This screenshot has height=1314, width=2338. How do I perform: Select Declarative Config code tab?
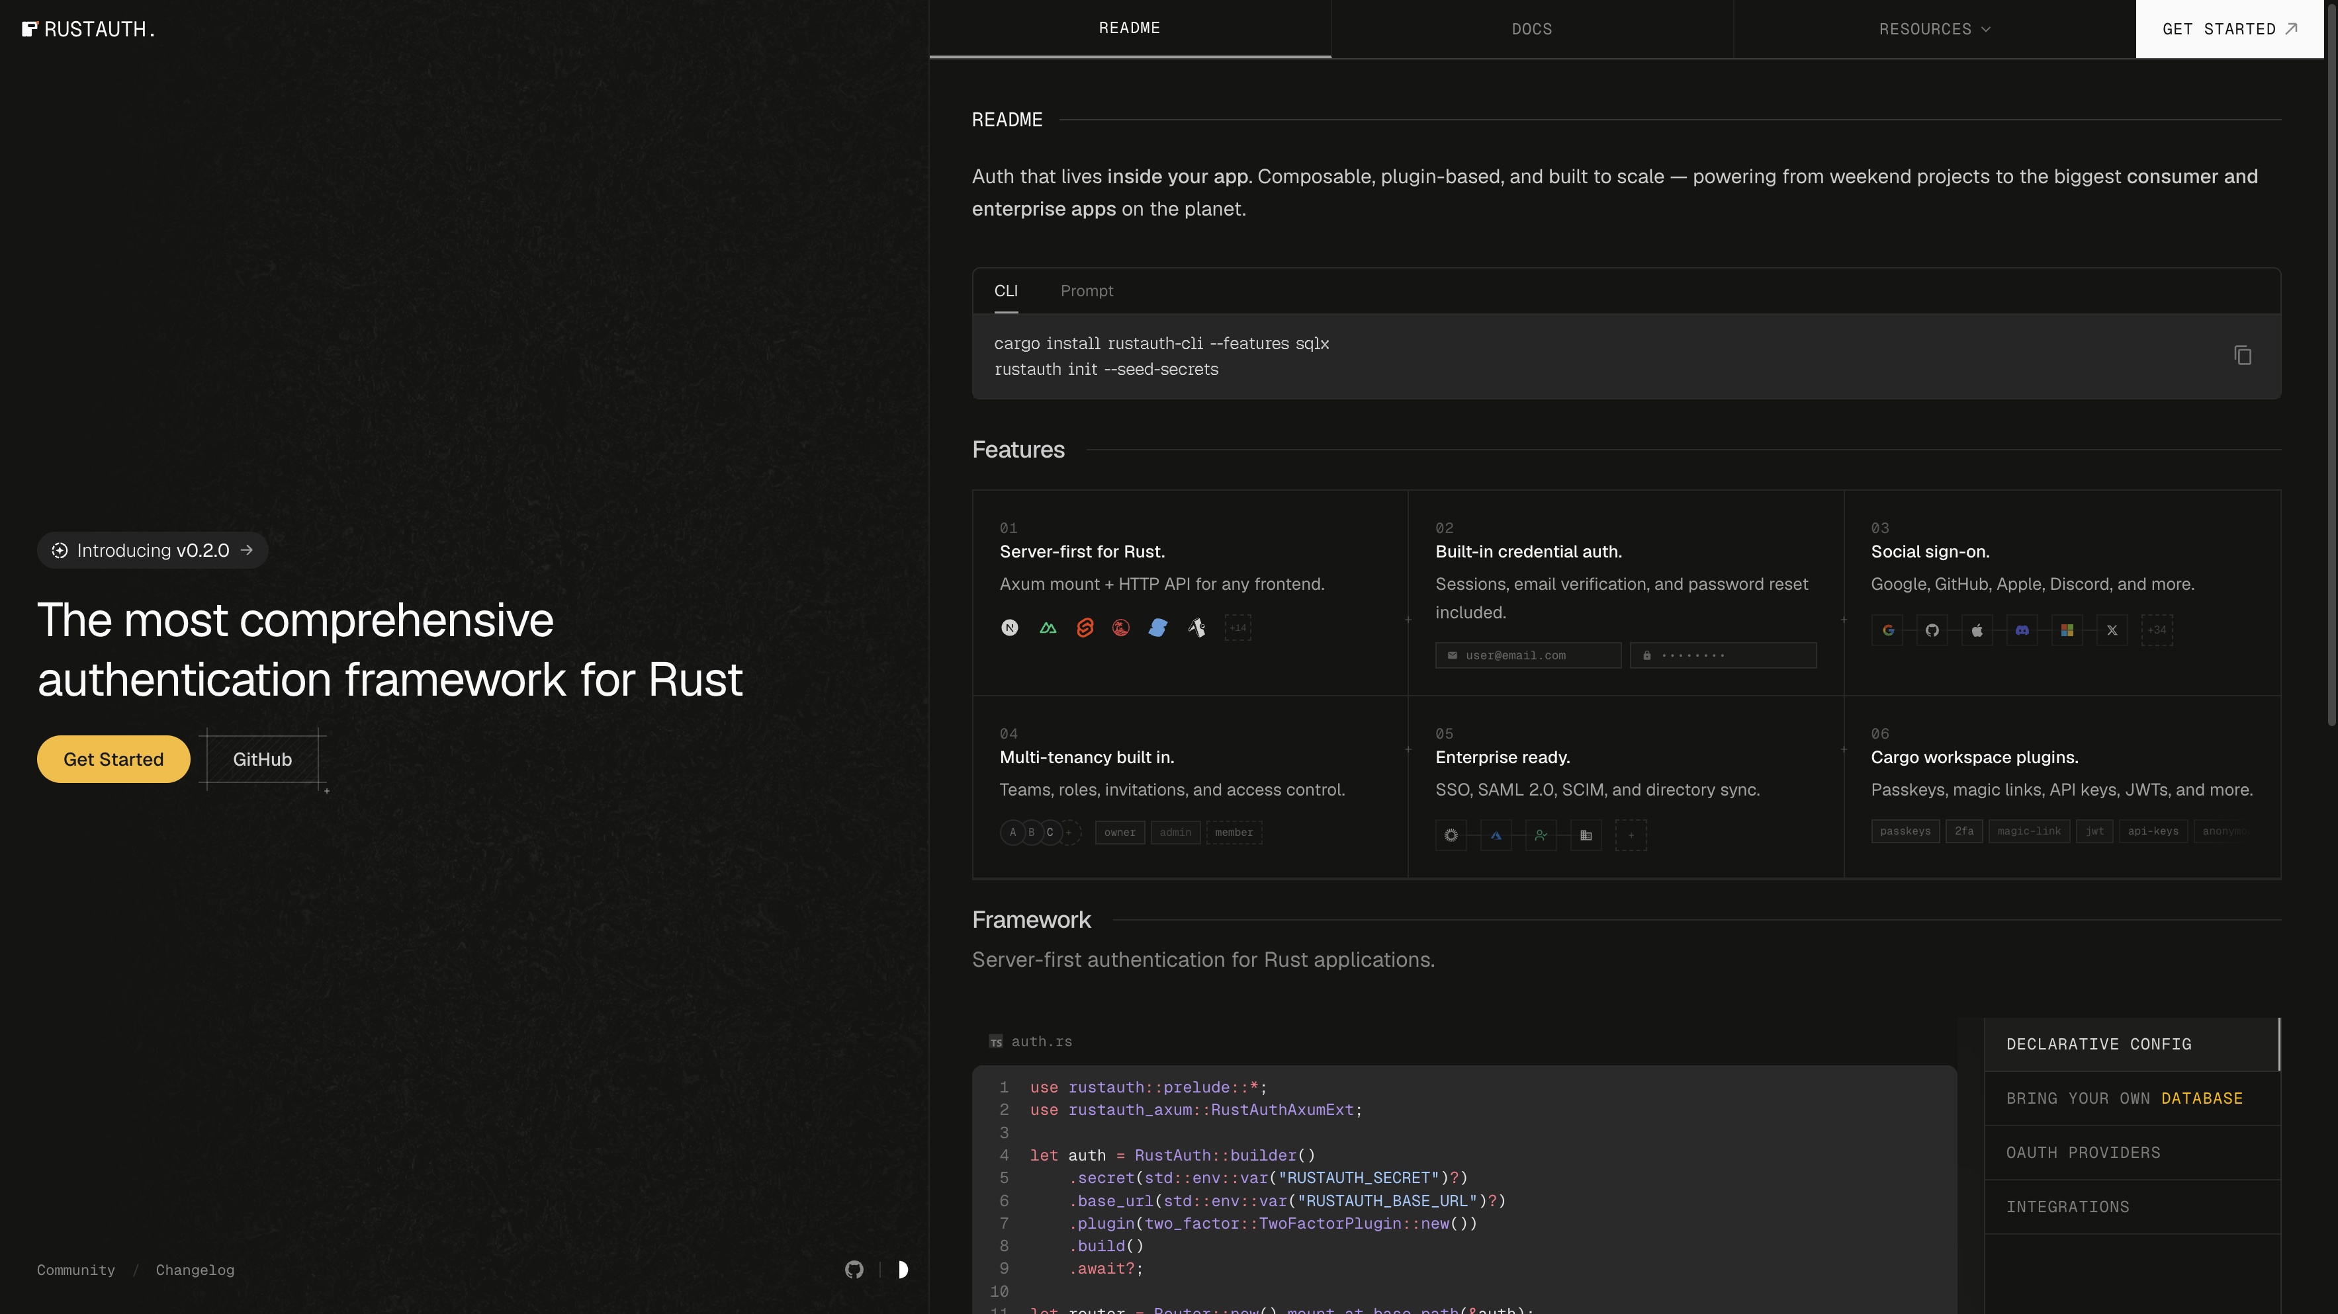2132,1045
